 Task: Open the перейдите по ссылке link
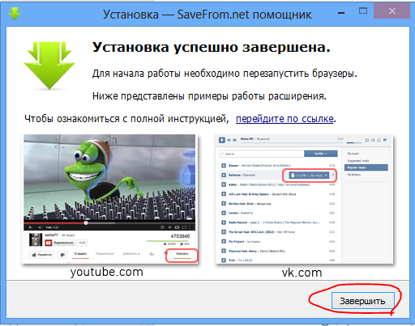coord(285,119)
